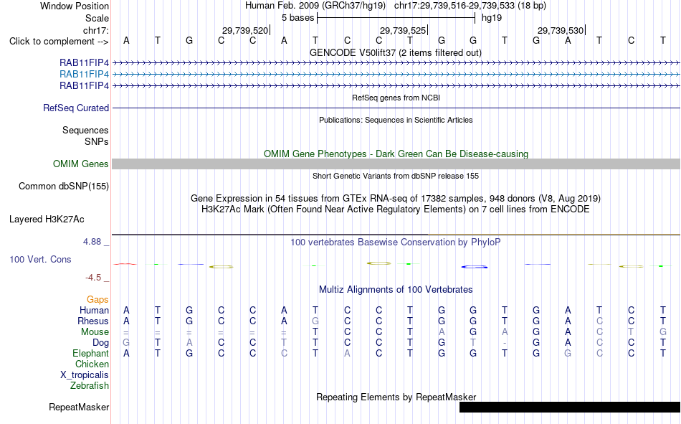Click the GENCODE V50lift37 track title
This screenshot has width=681, height=424.
396,53
